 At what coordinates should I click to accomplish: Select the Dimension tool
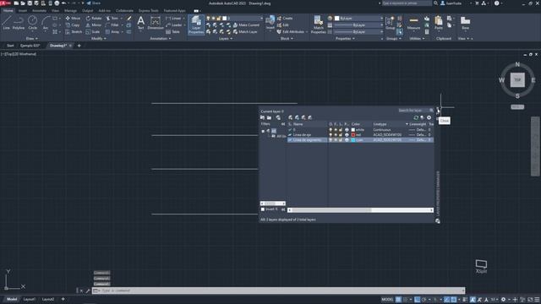pos(156,23)
